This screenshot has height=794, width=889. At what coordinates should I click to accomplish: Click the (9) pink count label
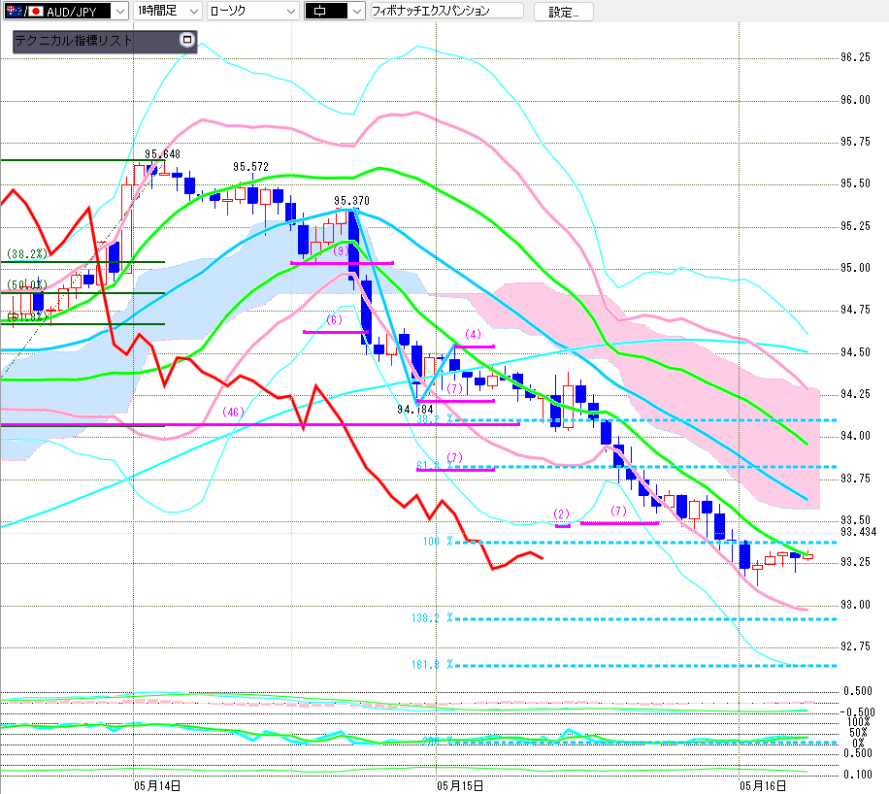341,250
